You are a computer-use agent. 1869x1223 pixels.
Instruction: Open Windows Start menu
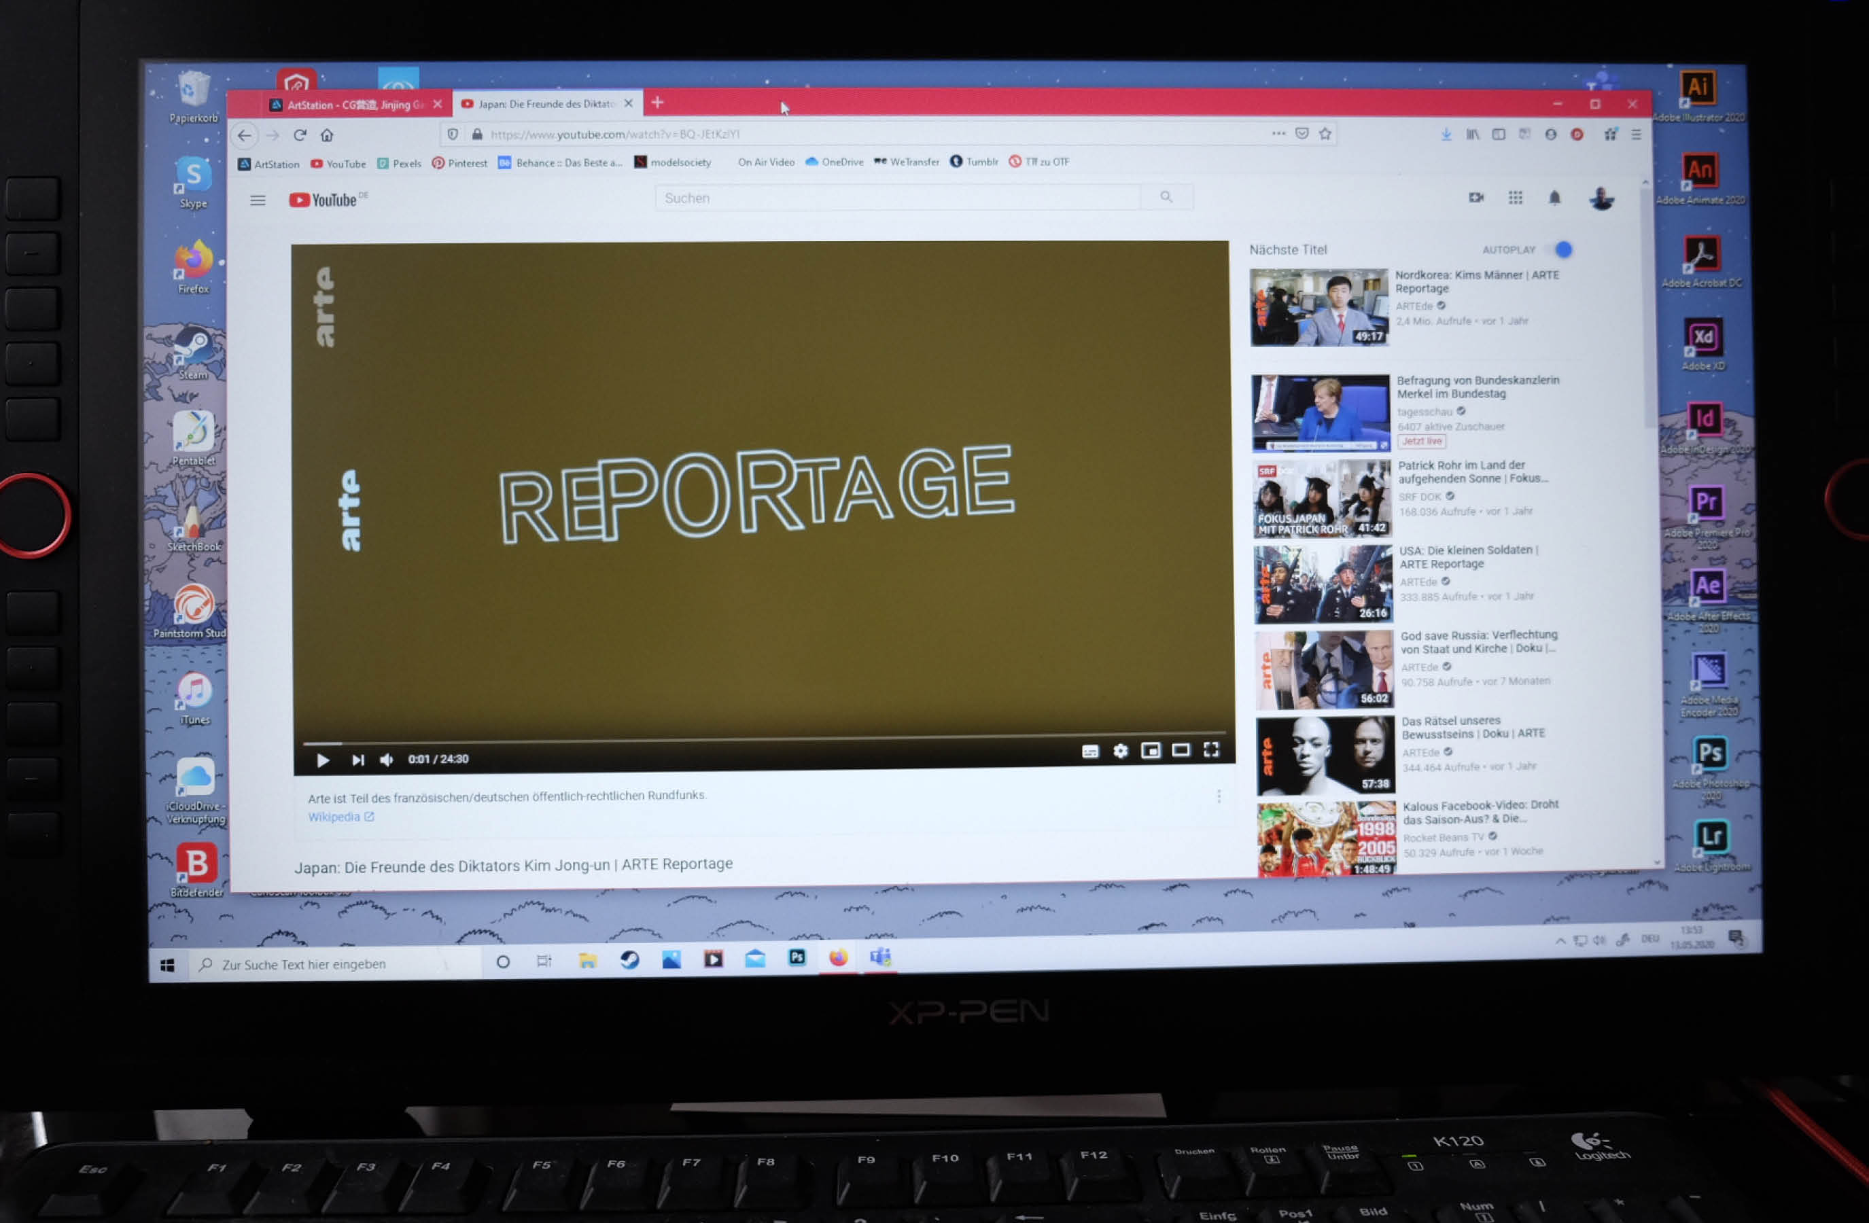click(167, 965)
